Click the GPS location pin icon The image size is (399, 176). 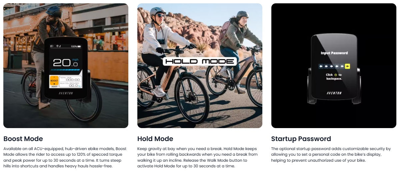(58, 46)
